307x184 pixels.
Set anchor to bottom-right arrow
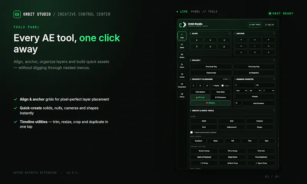click(x=268, y=52)
